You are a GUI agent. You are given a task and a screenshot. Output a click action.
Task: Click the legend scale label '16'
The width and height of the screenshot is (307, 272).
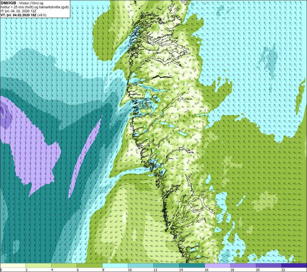pos(207,270)
